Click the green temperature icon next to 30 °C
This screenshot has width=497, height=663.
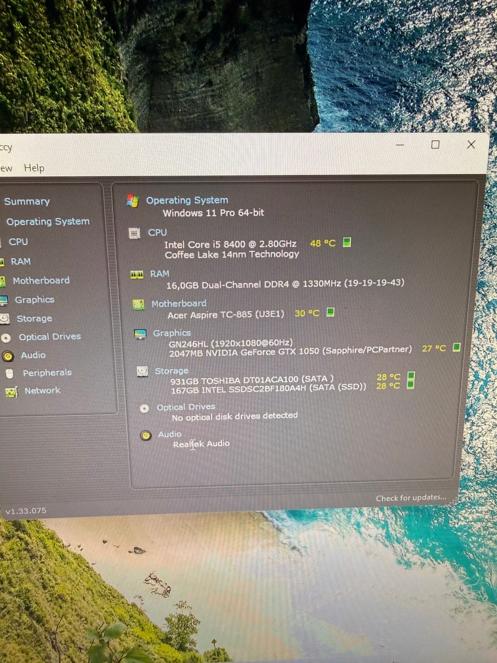pyautogui.click(x=330, y=312)
